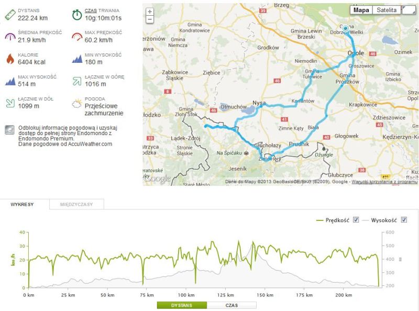This screenshot has width=419, height=311.
Task: Click the average speed gauge icon
Action: click(x=10, y=36)
